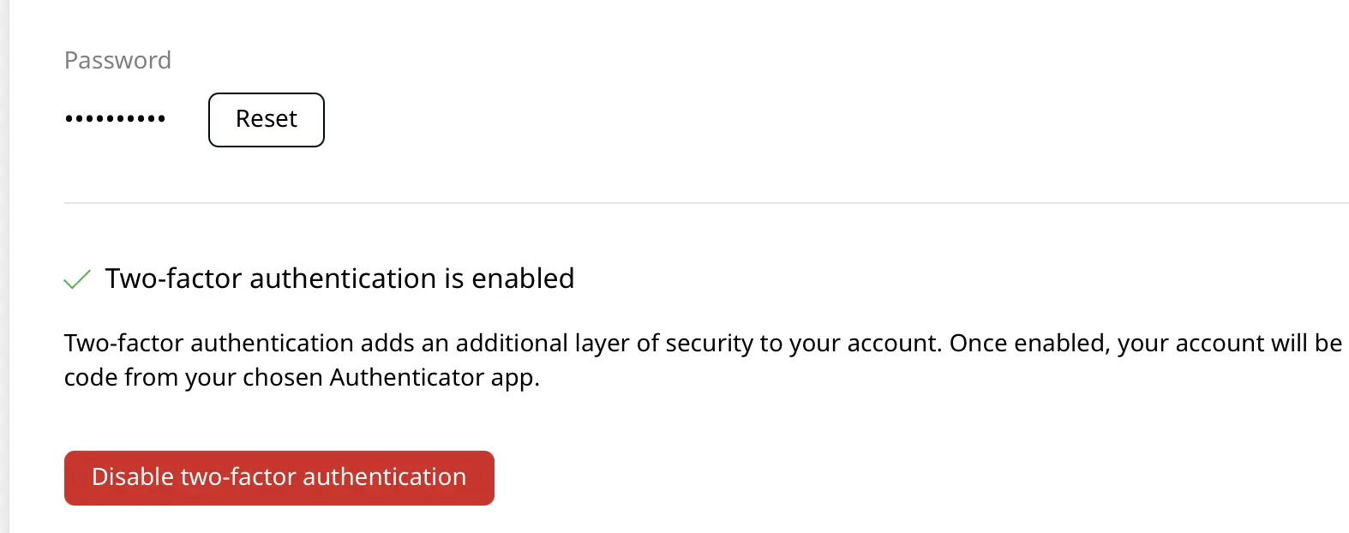Select the security notice starting with 'Once enabled'

pos(1028,343)
